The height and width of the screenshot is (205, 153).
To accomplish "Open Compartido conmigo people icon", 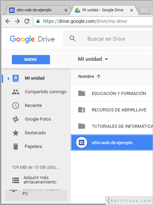I will click(16, 92).
